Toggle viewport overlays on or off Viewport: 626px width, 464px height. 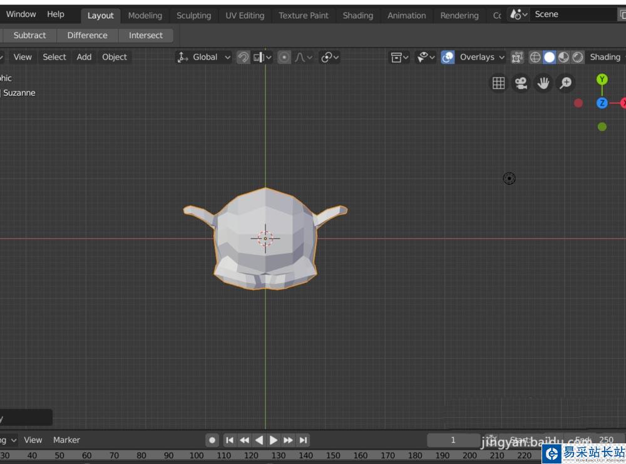click(448, 57)
